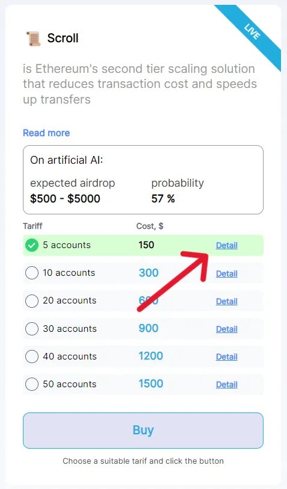
Task: Click the Buy button
Action: pos(143,431)
